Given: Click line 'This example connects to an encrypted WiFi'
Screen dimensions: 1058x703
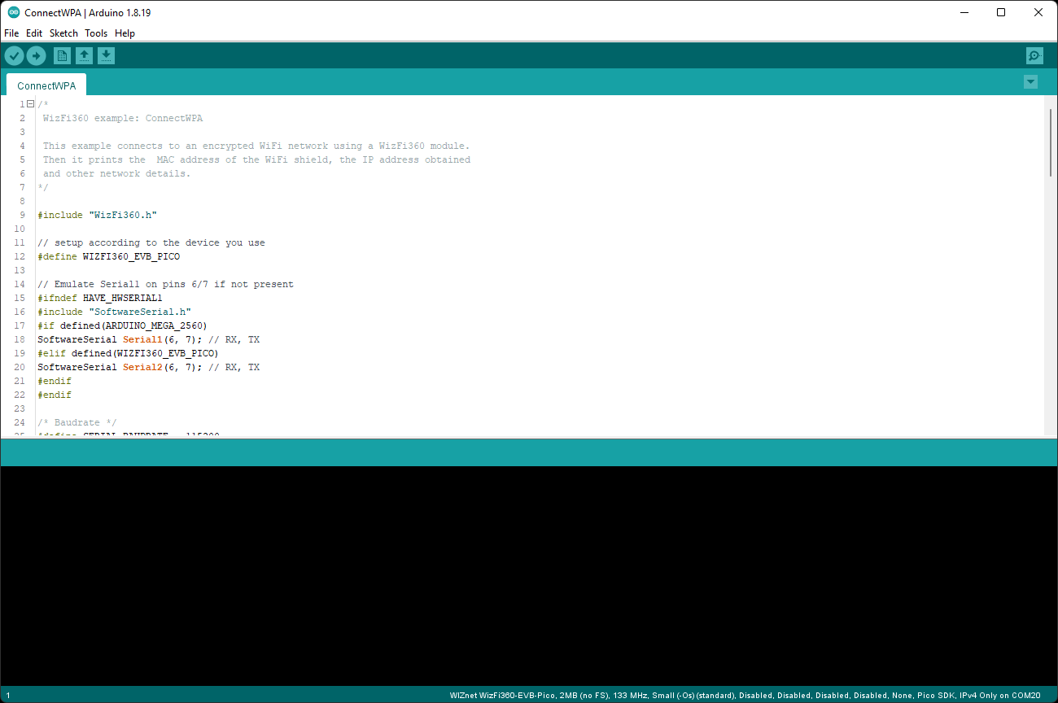Looking at the screenshot, I should point(256,146).
